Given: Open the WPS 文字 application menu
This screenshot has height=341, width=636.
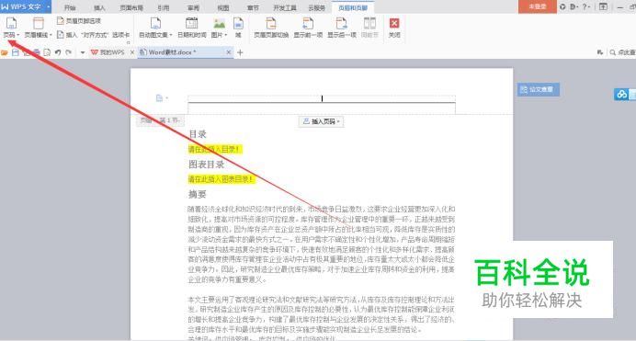Looking at the screenshot, I should click(25, 6).
